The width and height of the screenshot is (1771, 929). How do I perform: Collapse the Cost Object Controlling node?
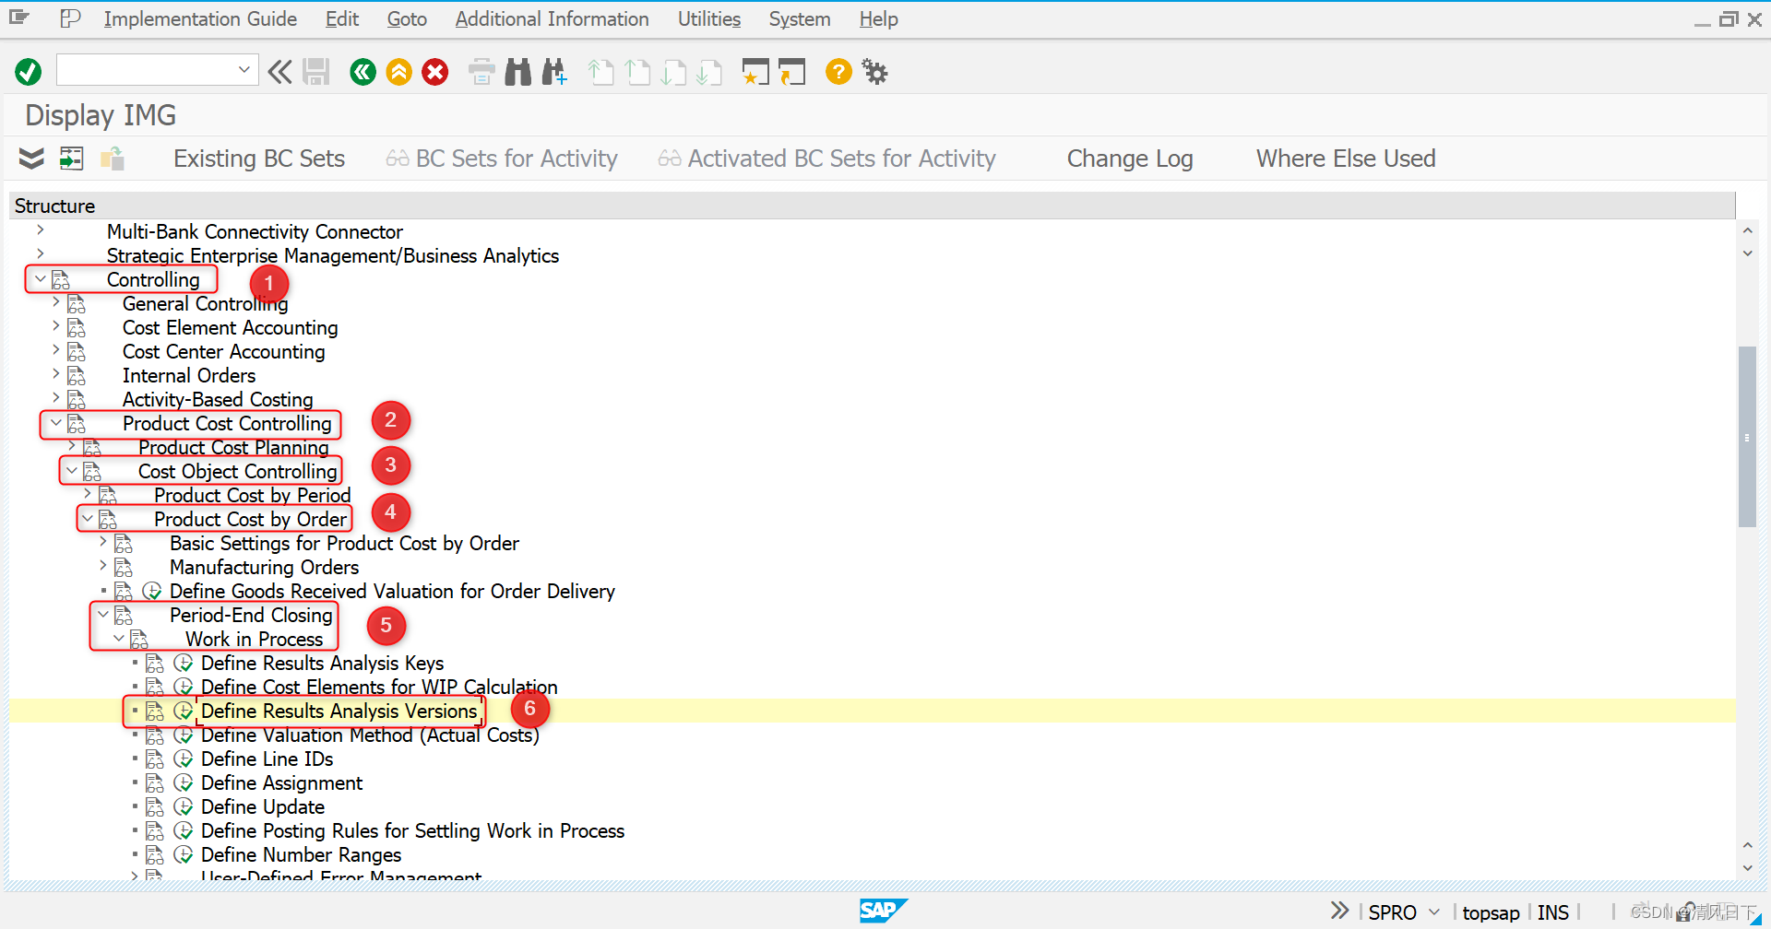[72, 470]
